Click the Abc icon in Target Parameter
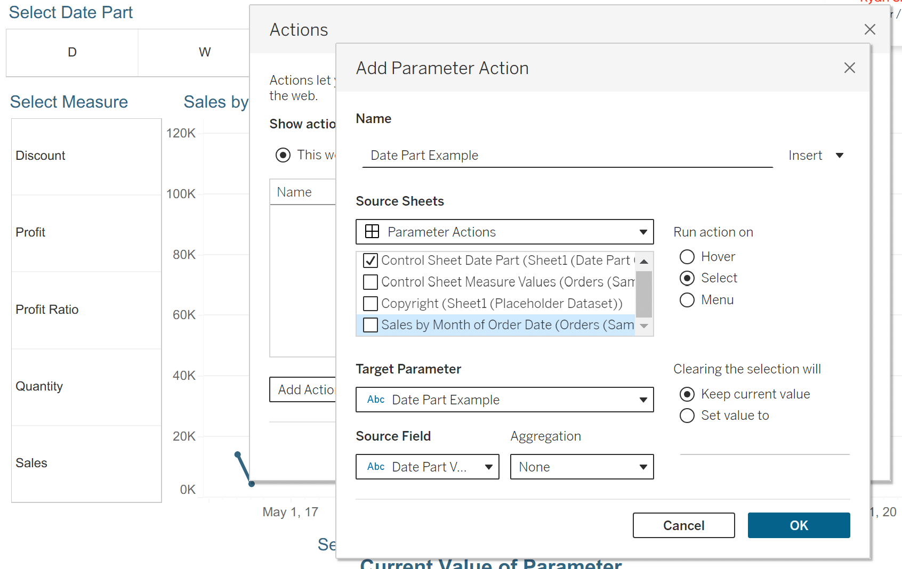Viewport: 902px width, 569px height. (376, 400)
